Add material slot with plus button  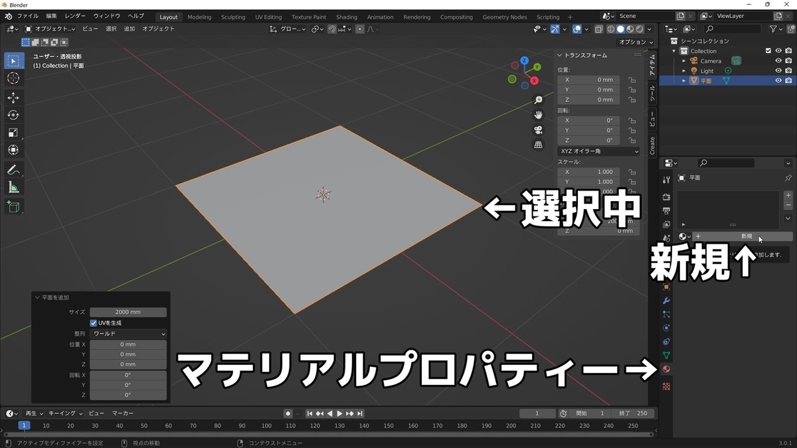[x=788, y=196]
